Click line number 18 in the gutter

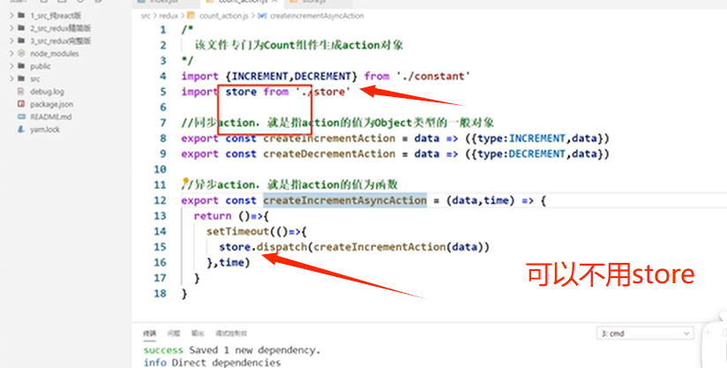(160, 293)
